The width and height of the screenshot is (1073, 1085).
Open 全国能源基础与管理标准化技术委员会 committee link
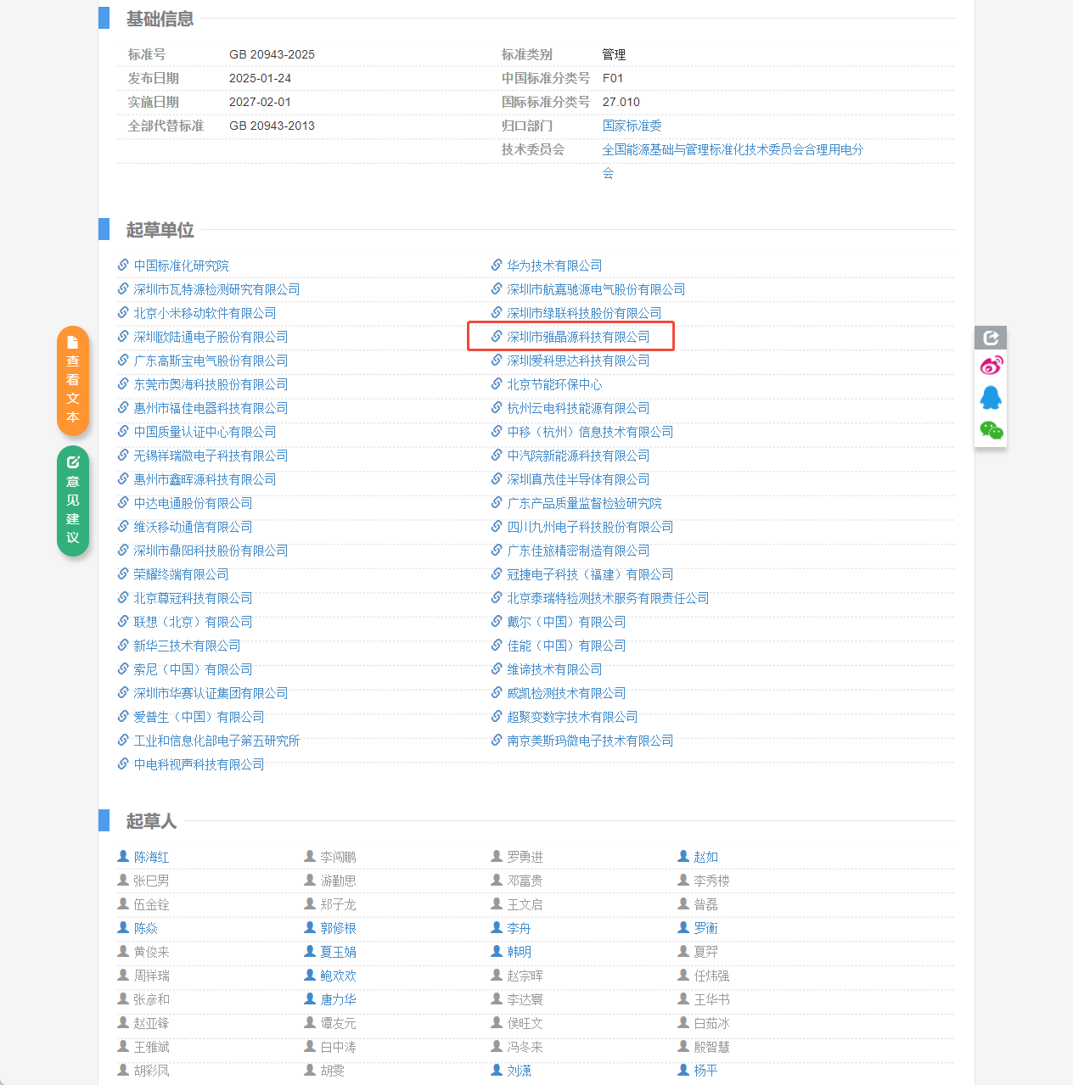(x=732, y=149)
